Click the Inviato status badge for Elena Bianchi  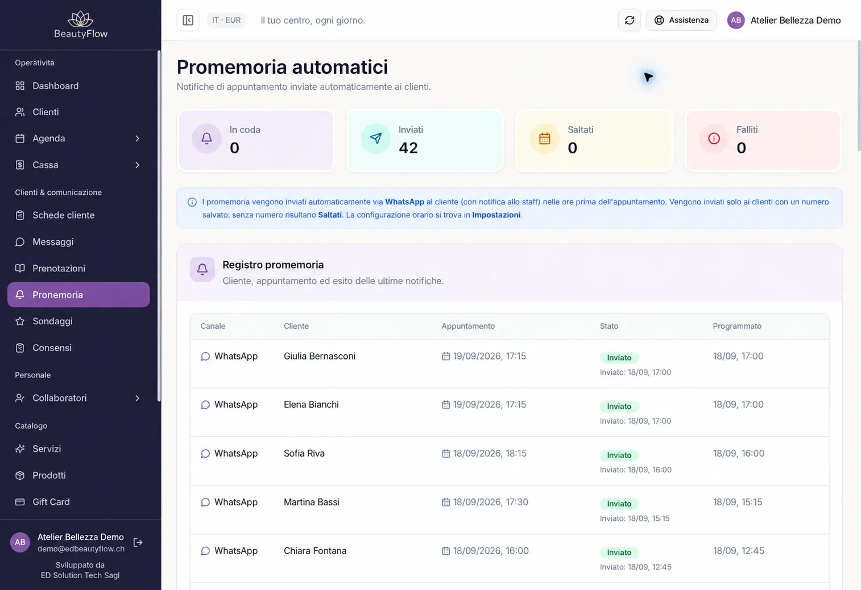[x=619, y=407]
